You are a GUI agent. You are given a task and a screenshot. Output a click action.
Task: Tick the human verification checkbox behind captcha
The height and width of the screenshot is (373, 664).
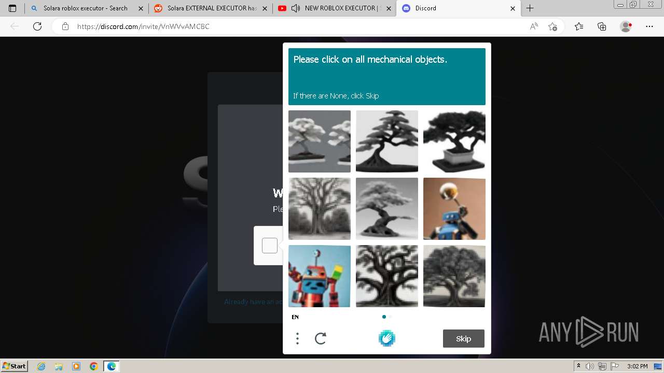click(270, 246)
